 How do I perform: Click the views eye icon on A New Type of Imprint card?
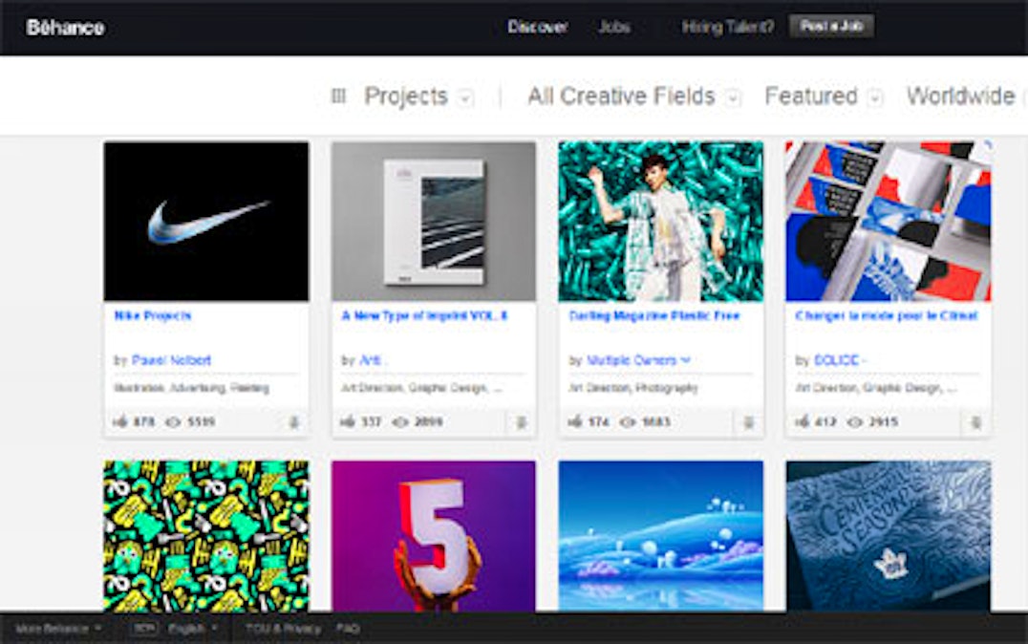click(x=400, y=422)
